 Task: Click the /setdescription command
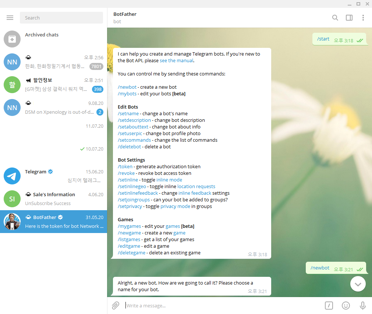click(x=134, y=120)
